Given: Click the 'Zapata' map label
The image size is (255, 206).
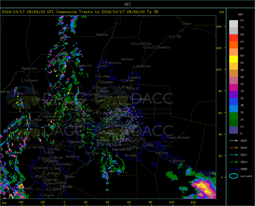Looking at the screenshot, I should (x=69, y=177).
